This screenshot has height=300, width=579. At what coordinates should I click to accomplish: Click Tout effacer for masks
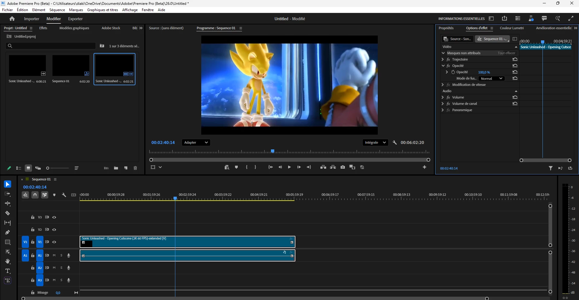(x=506, y=53)
